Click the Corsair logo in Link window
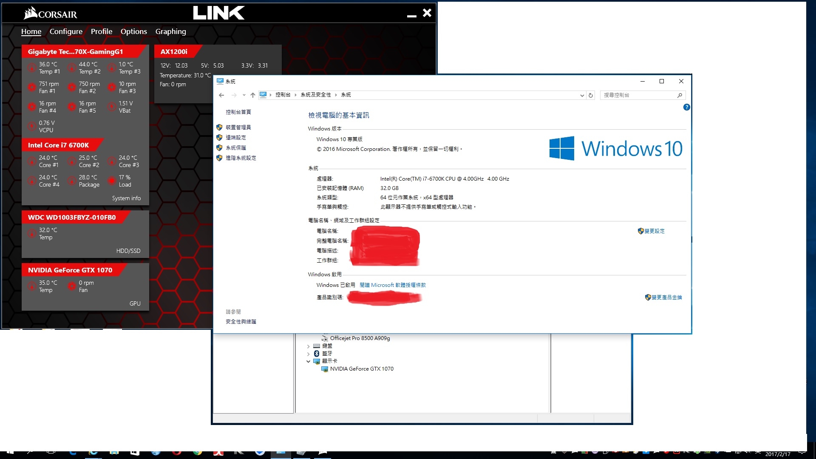Screen dimensions: 816x459 (51, 14)
